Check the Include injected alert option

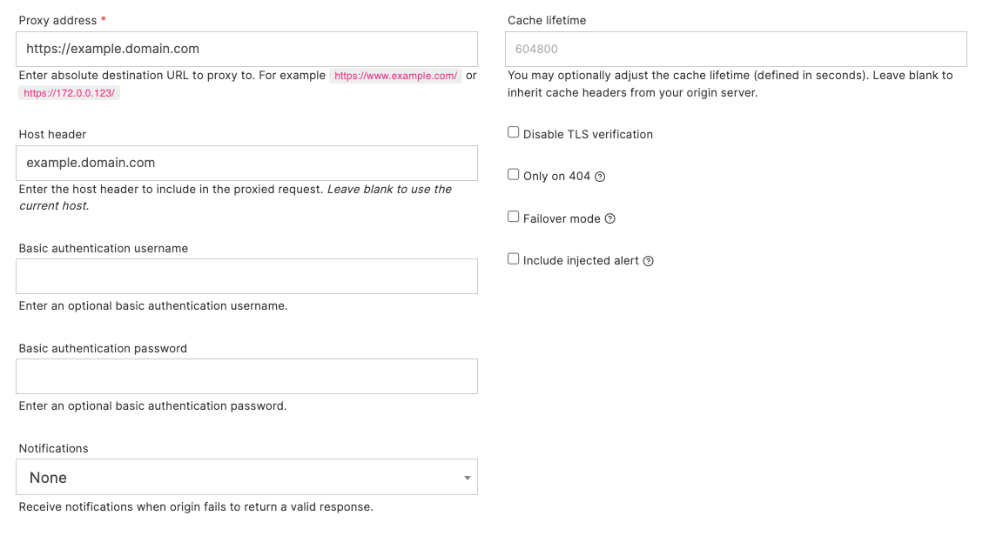[514, 258]
